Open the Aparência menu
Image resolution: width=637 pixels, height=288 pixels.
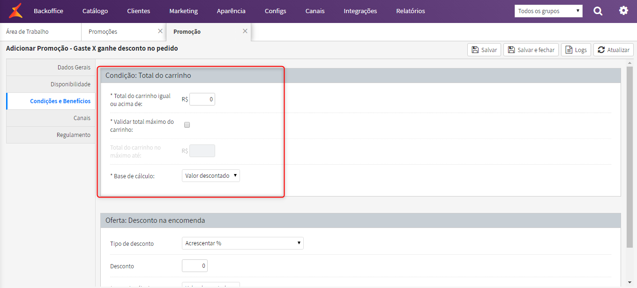click(231, 11)
